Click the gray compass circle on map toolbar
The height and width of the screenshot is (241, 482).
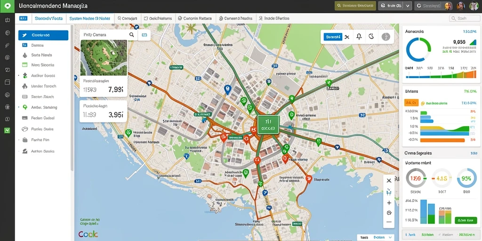tap(386, 37)
